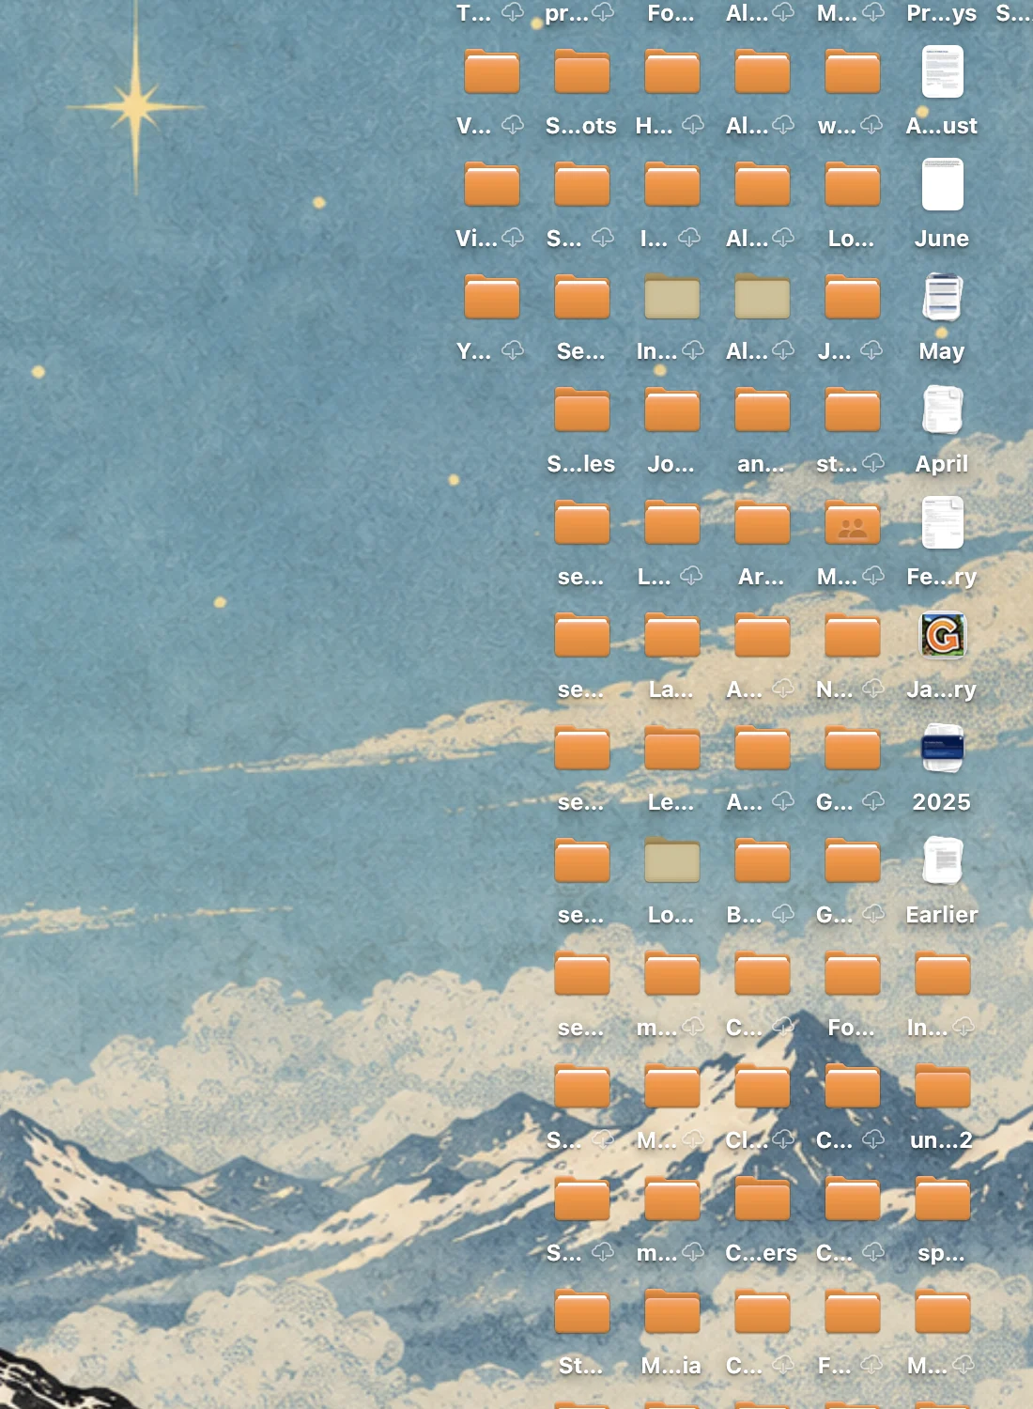Select the "Jo..." folder
1033x1409 pixels.
pos(671,411)
